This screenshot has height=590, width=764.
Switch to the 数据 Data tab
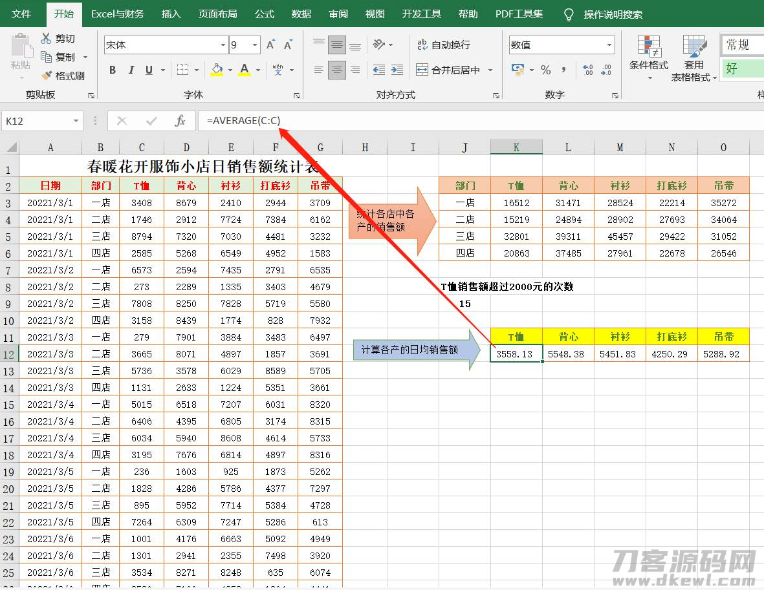[301, 14]
